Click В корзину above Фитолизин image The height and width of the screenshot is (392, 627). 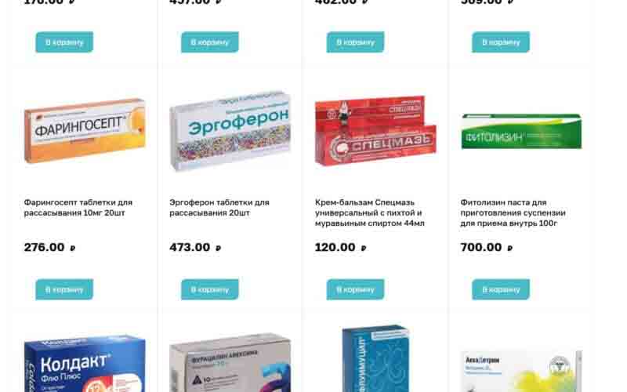click(501, 42)
